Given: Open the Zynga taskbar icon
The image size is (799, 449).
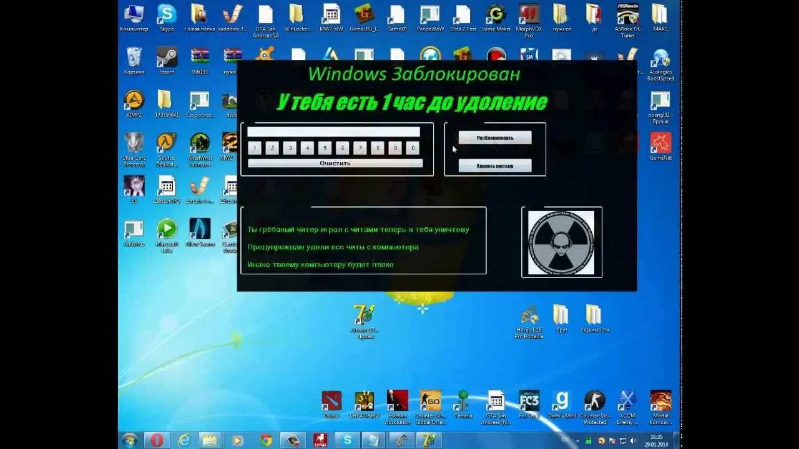Looking at the screenshot, I should (x=320, y=440).
